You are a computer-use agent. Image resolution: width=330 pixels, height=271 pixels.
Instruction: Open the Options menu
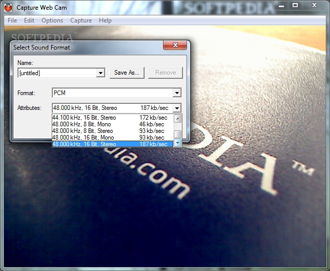tap(52, 20)
